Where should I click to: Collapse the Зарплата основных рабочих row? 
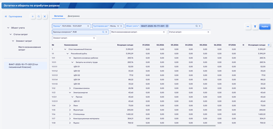coord(70,58)
